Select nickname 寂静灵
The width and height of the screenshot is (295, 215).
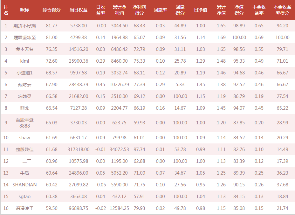pos(25,96)
